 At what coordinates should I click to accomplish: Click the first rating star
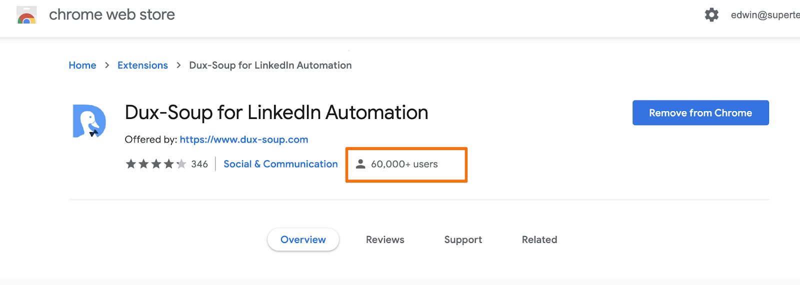131,164
